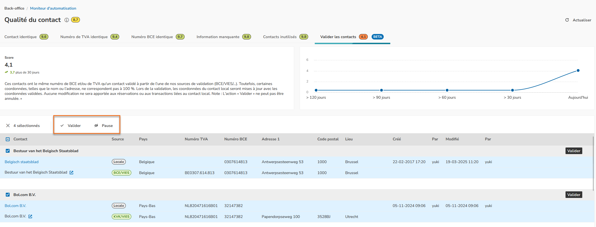Click the info icon next to Qualité du contact
Image resolution: width=596 pixels, height=227 pixels.
(66, 20)
